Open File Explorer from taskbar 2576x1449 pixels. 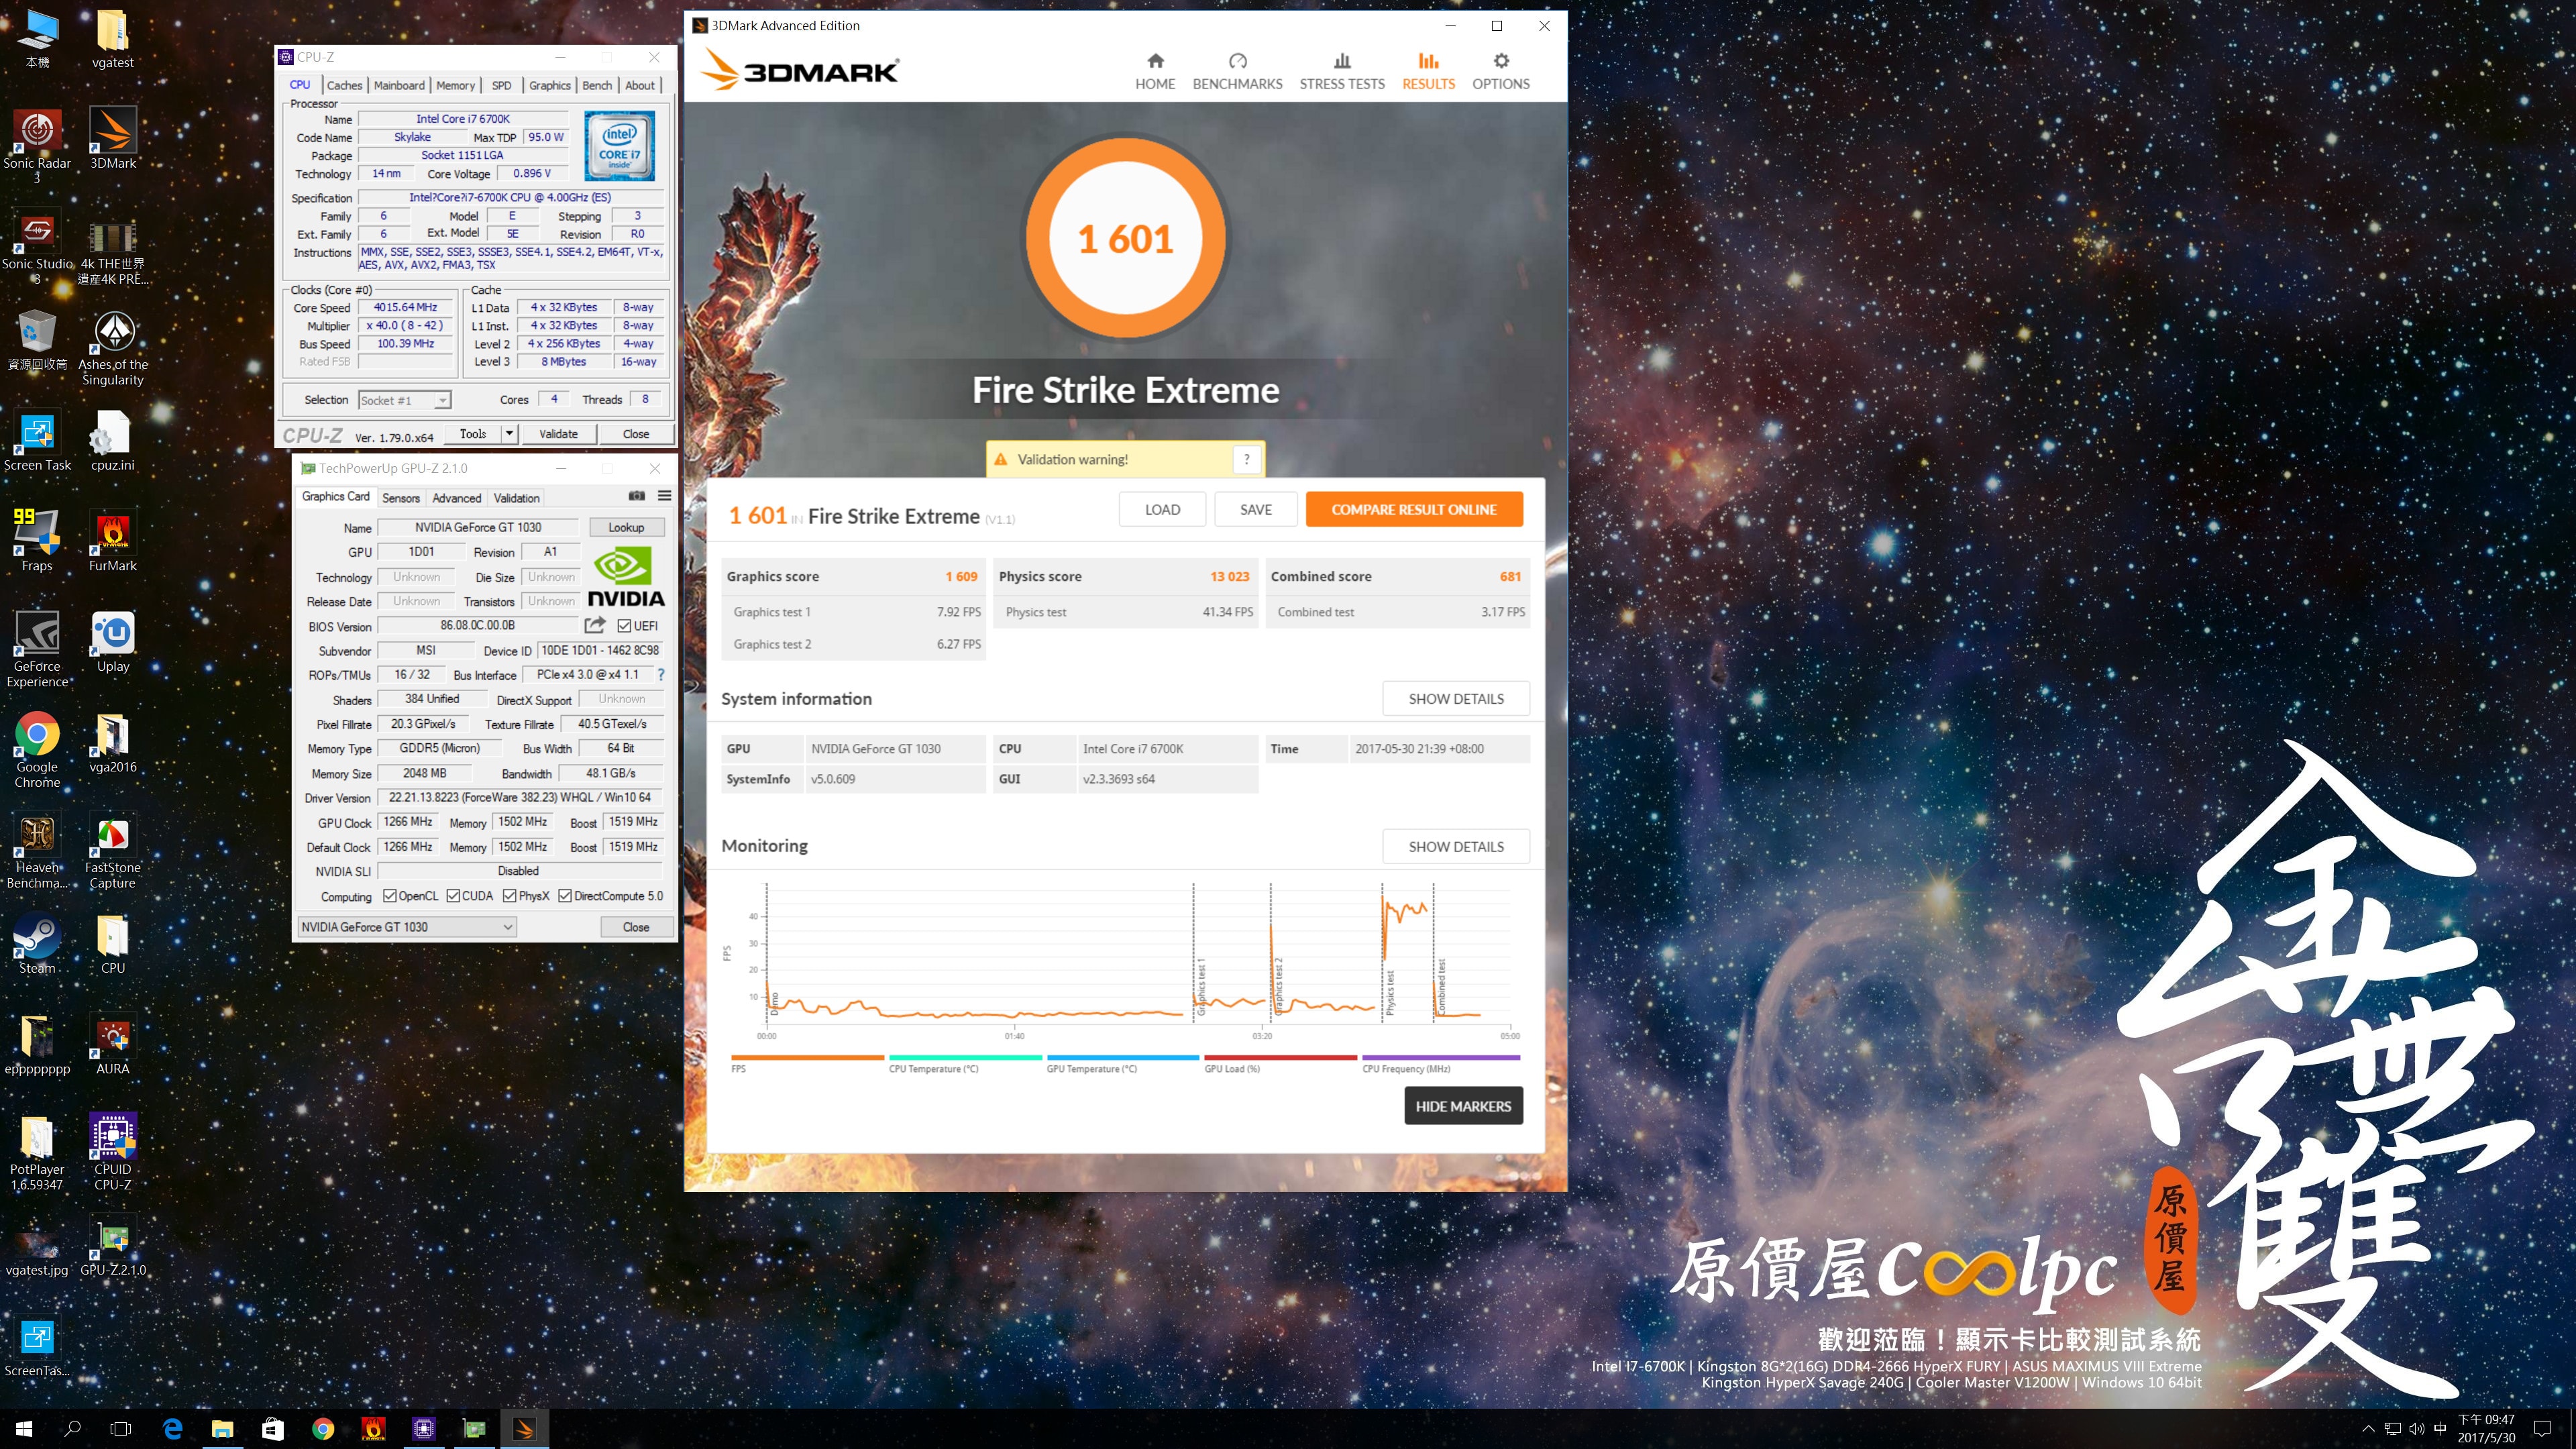point(222,1429)
